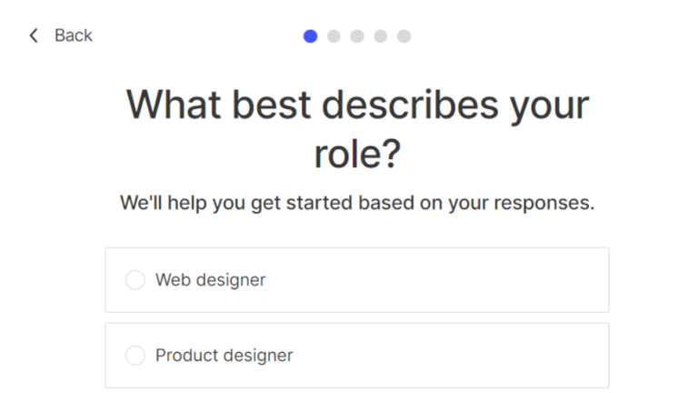This screenshot has width=698, height=393.
Task: Click the third progress step dot
Action: pos(357,36)
